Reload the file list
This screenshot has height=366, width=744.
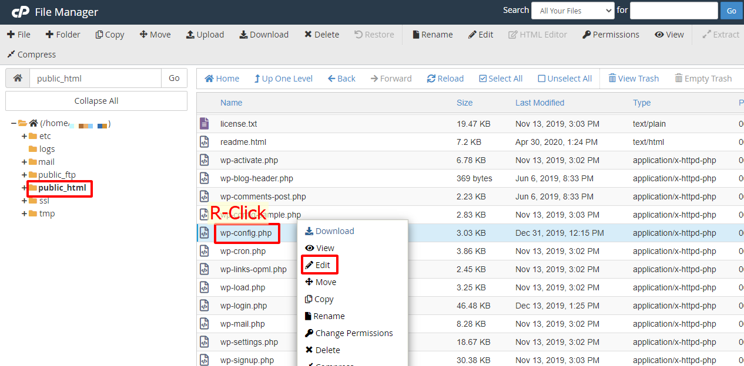[x=445, y=79]
